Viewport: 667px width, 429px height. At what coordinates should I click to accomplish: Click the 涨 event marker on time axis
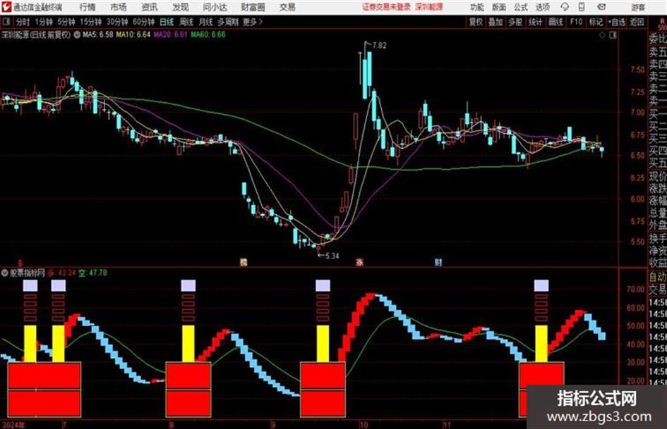359,263
